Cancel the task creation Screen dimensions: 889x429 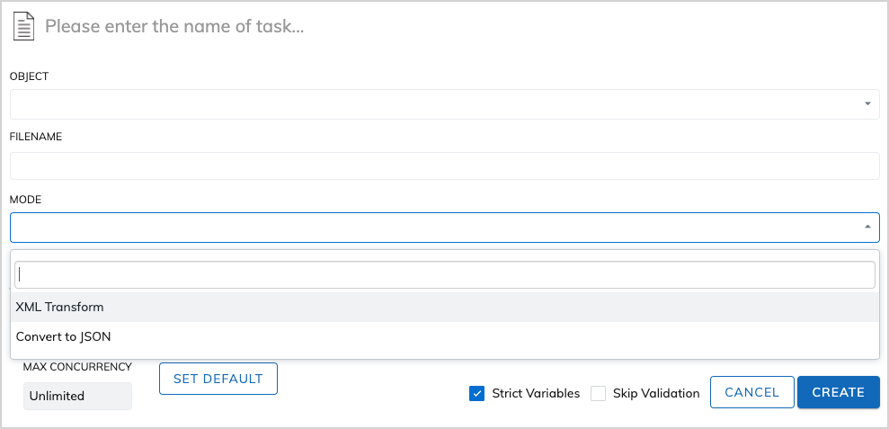[x=751, y=392]
